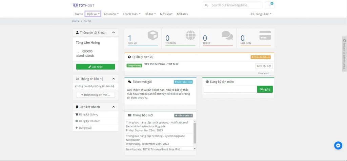This screenshot has width=347, height=161.
Task: Open the shopping cart icon
Action: point(269,5)
